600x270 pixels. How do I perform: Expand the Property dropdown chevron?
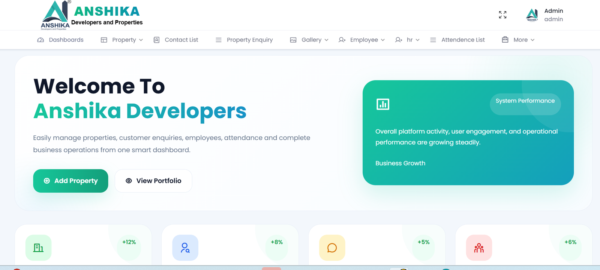pos(141,40)
